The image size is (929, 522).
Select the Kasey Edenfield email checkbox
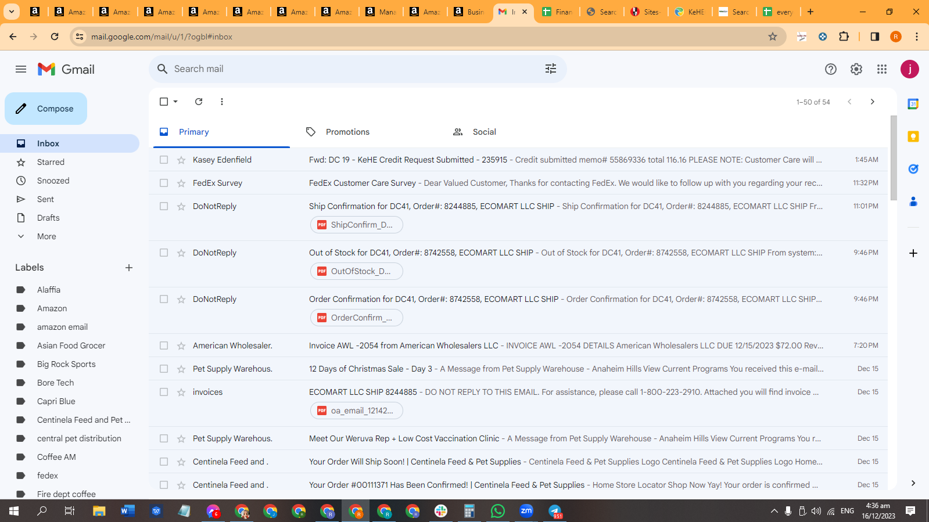coord(164,160)
